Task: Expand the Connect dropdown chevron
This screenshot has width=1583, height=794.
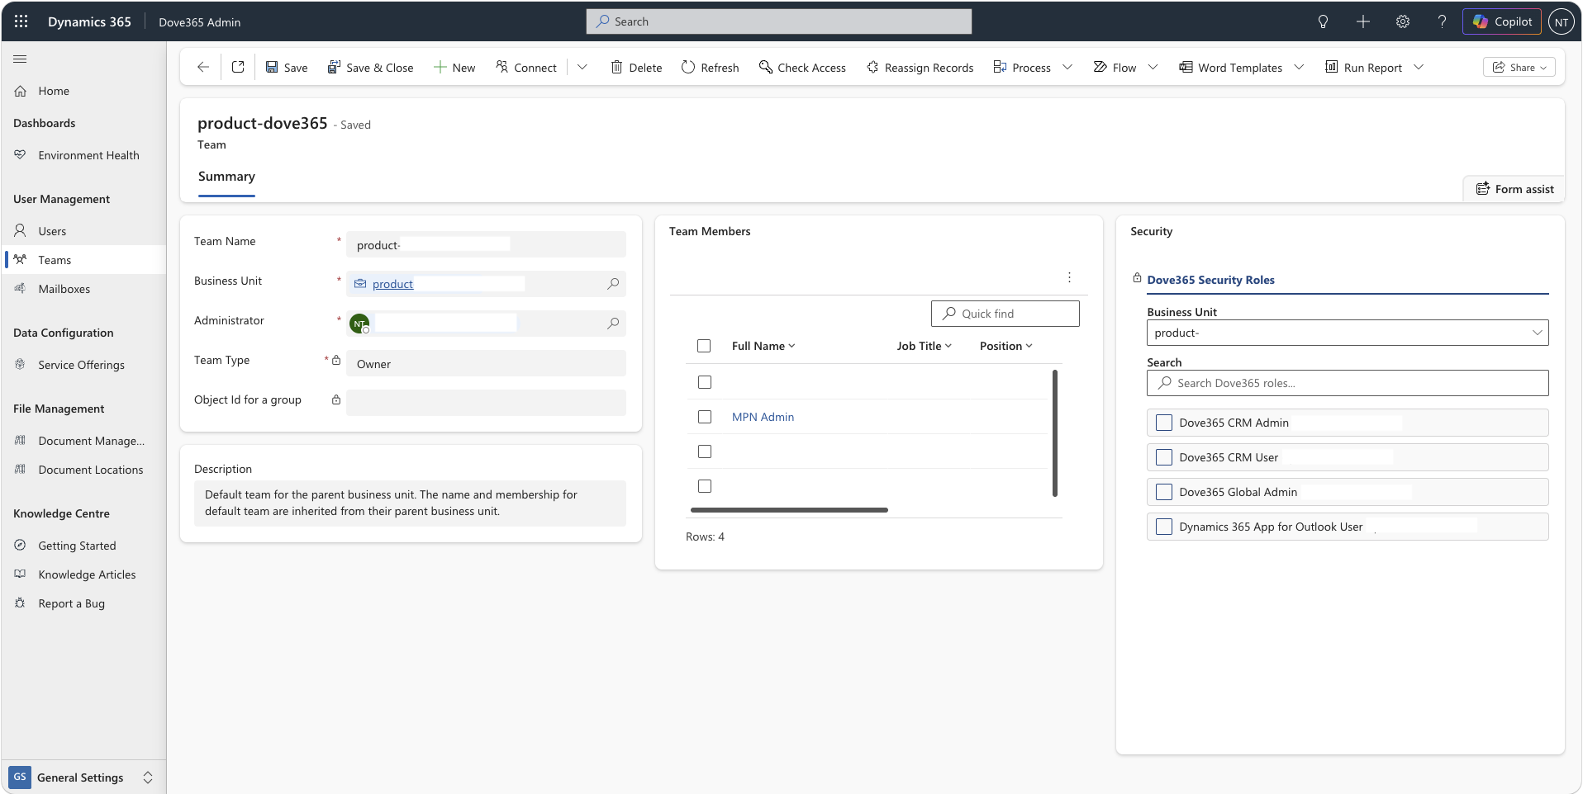Action: point(582,67)
